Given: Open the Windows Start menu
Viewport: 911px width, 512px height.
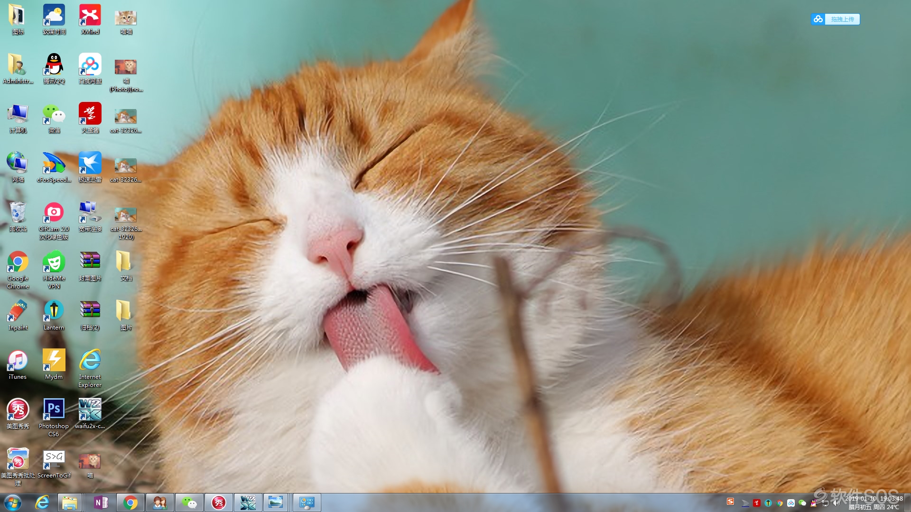Looking at the screenshot, I should click(x=13, y=503).
